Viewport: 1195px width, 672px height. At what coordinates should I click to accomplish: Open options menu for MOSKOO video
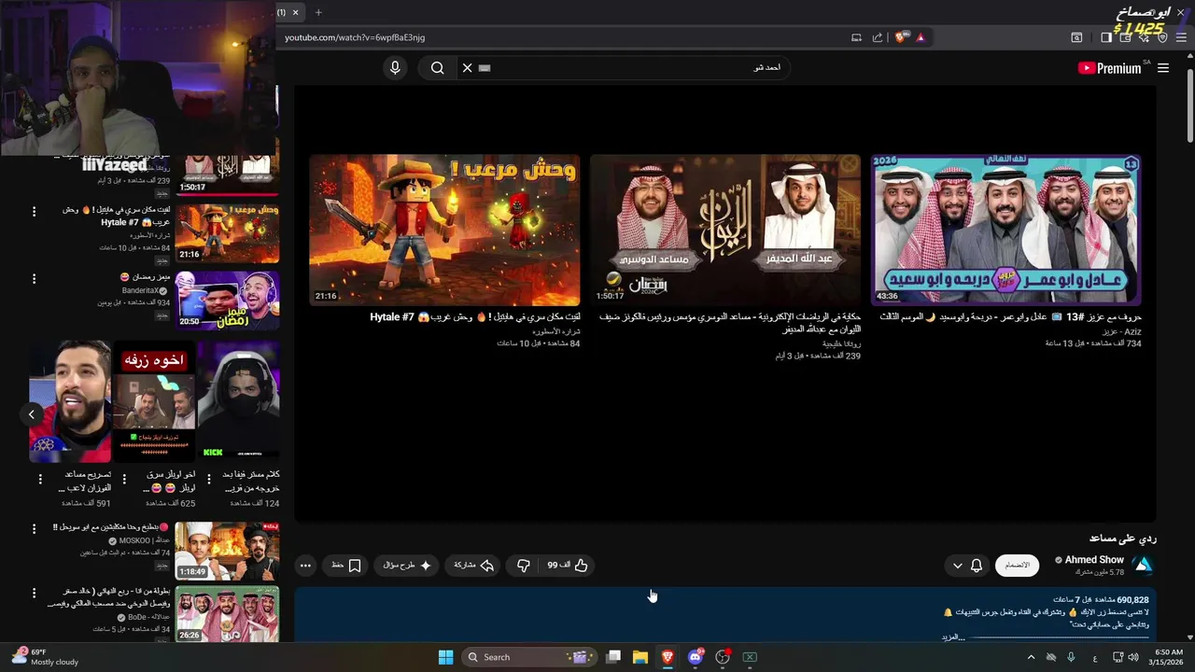click(x=34, y=528)
